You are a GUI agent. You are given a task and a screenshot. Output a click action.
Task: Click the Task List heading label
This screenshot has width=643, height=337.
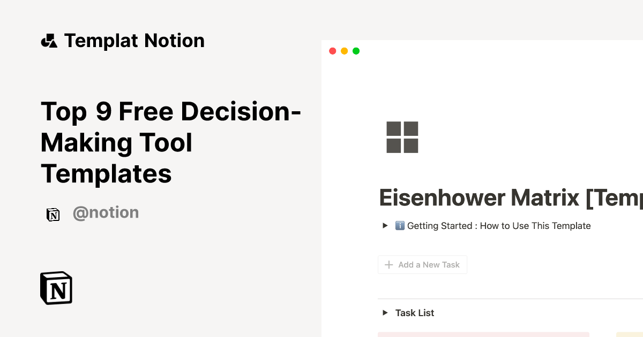pyautogui.click(x=415, y=312)
